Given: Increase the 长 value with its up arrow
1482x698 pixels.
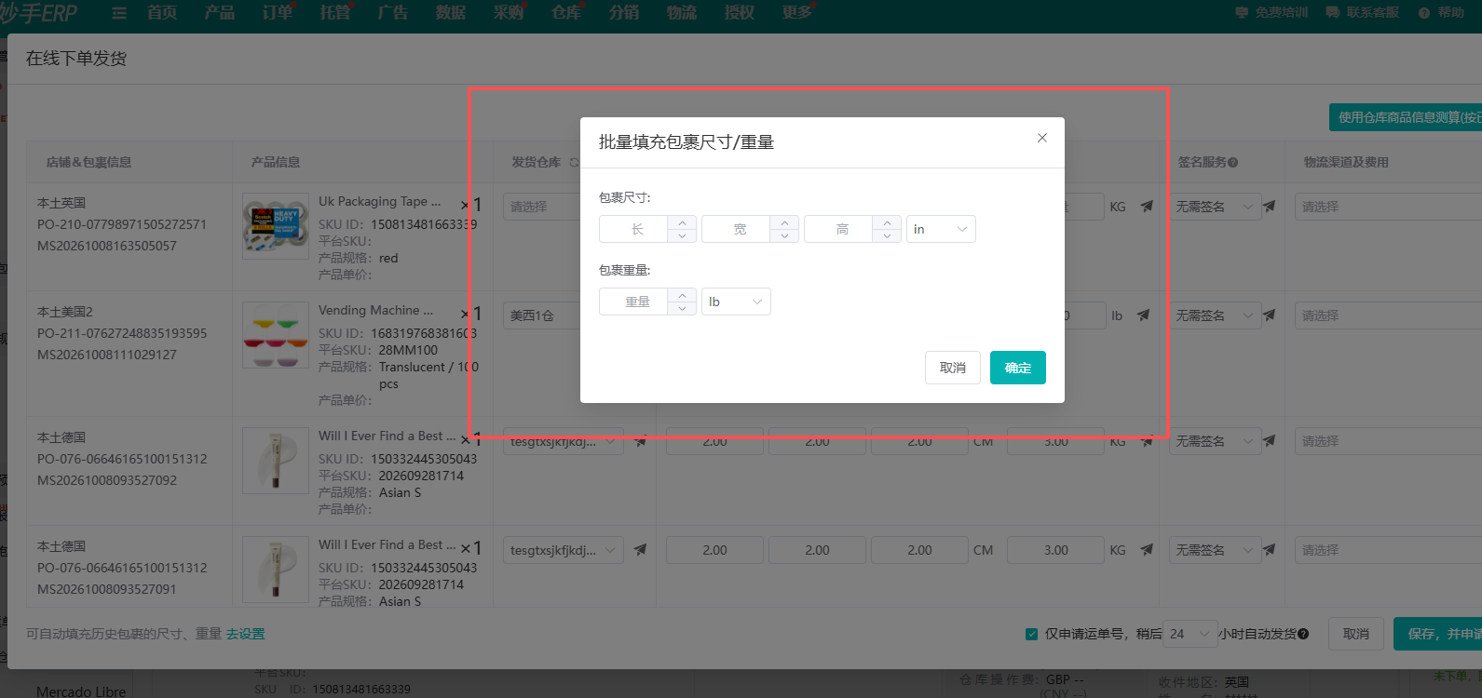Looking at the screenshot, I should pos(682,222).
